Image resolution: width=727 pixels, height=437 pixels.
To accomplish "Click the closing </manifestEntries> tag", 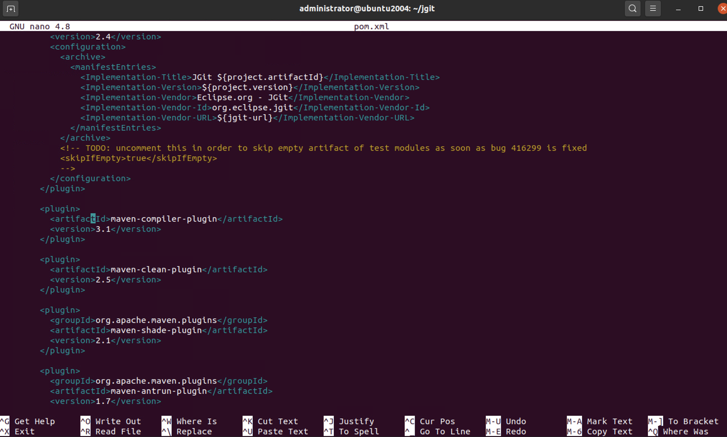I will 115,128.
